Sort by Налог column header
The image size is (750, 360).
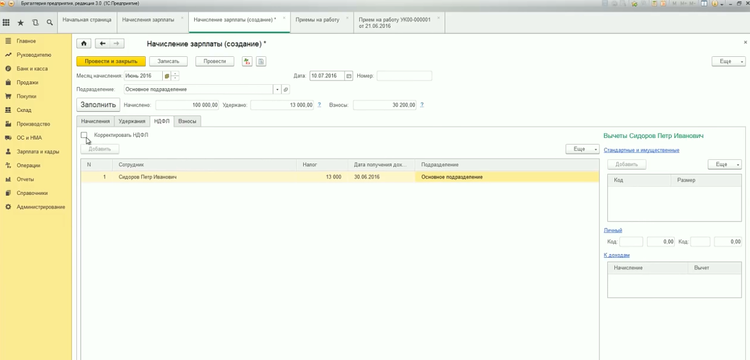322,165
